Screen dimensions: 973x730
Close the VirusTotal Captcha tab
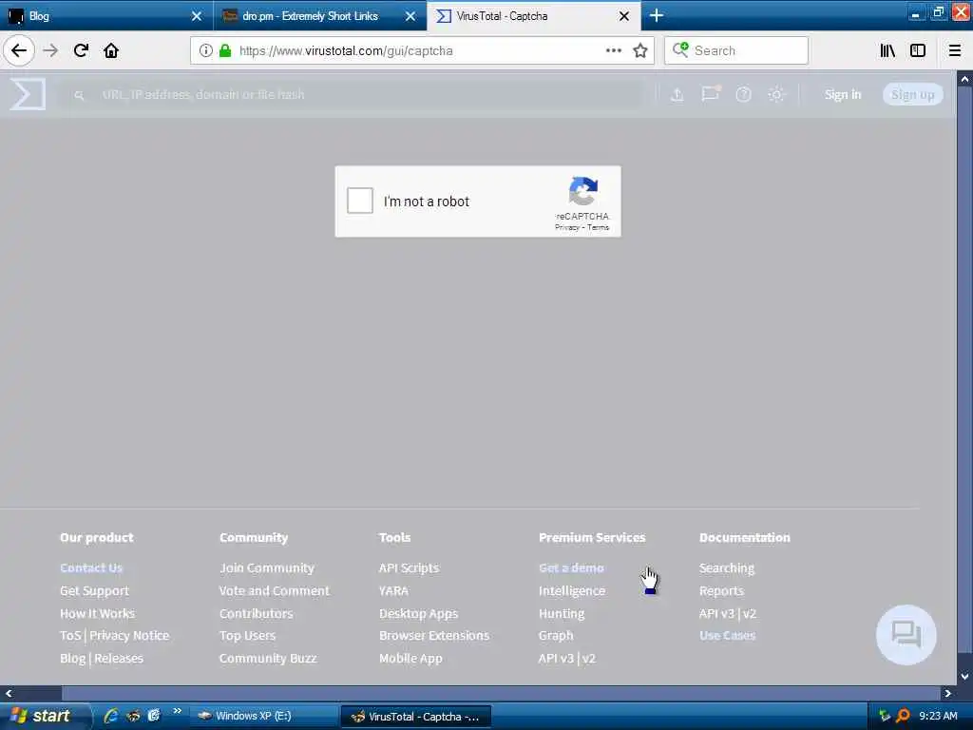tap(624, 16)
